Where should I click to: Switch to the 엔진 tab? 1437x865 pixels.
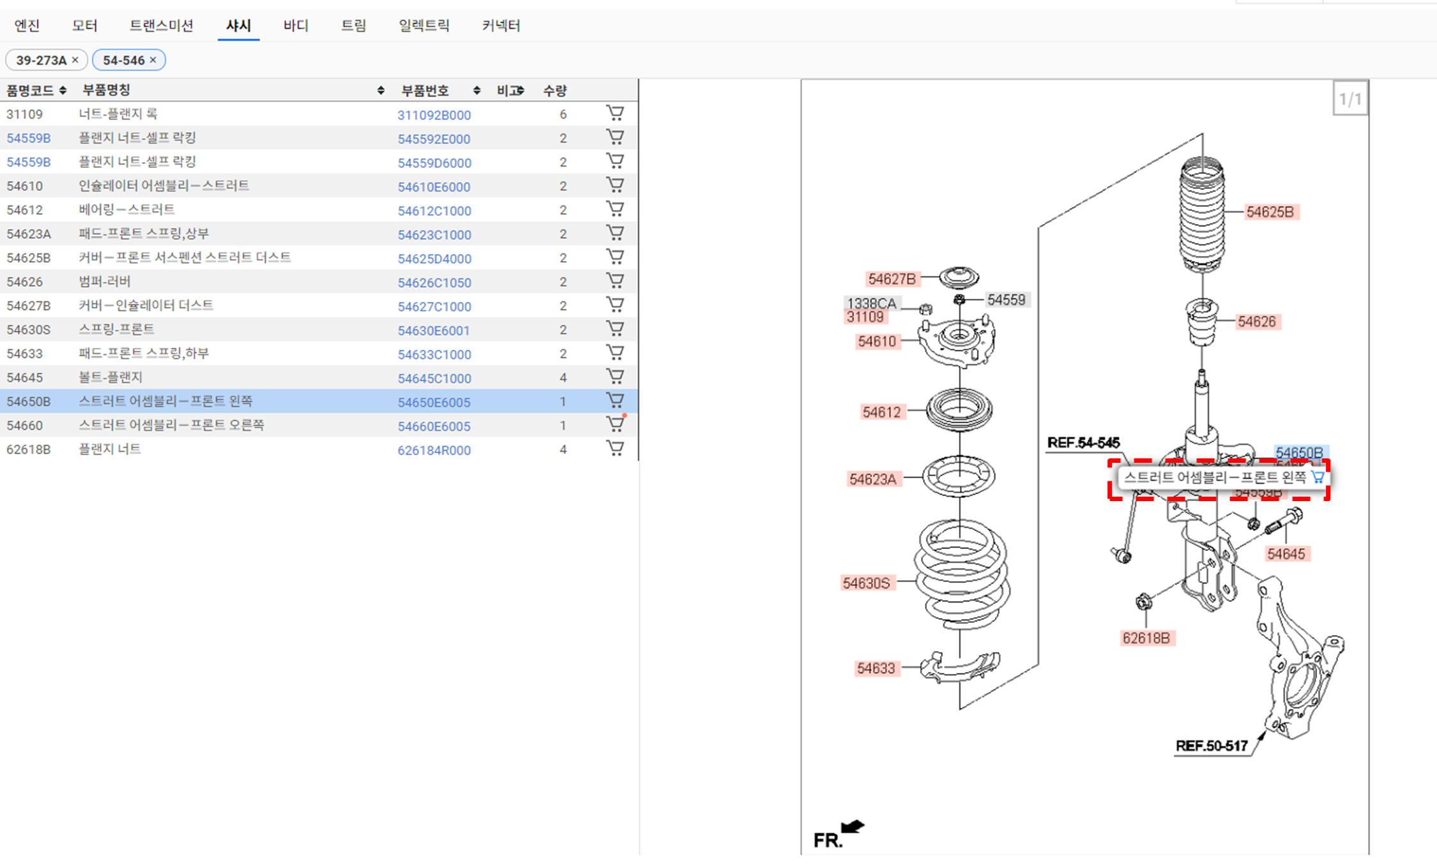pyautogui.click(x=27, y=26)
